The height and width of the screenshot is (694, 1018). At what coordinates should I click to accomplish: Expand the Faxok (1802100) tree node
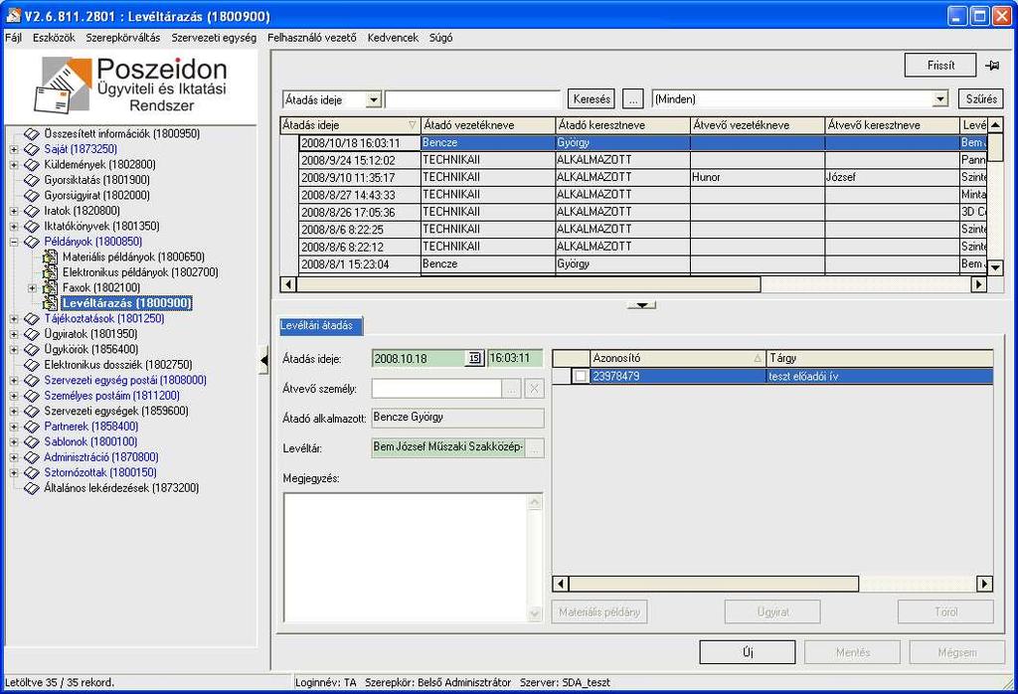32,287
